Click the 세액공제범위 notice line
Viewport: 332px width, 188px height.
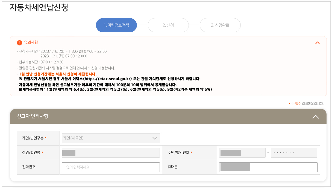coord(115,89)
